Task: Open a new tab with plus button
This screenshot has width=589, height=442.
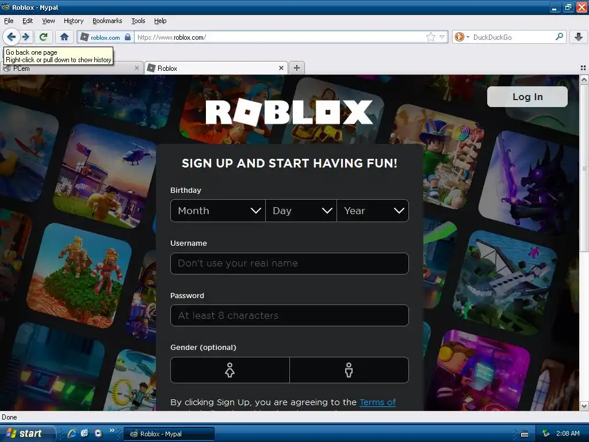Action: (x=297, y=68)
